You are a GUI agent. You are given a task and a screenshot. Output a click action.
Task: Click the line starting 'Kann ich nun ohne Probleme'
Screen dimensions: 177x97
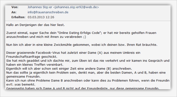[88, 80]
